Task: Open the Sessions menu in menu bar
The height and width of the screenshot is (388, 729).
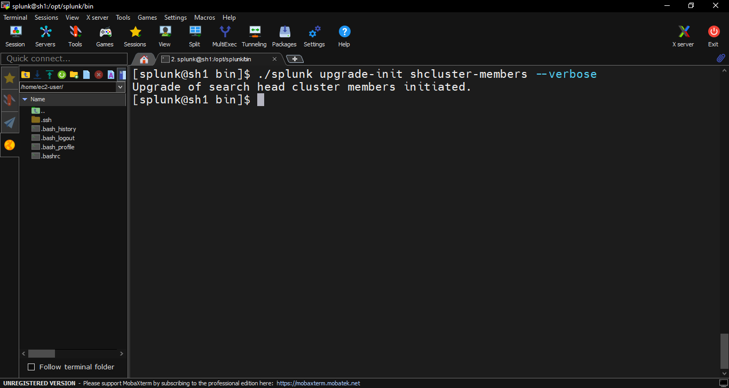Action: pos(46,18)
